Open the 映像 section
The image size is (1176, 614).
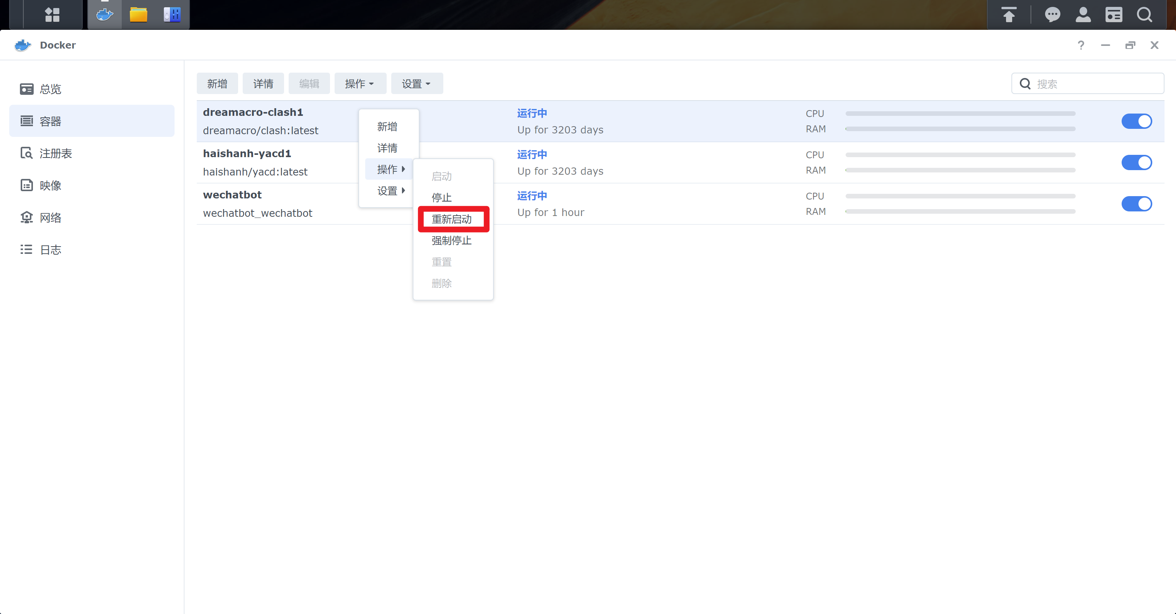click(x=92, y=185)
